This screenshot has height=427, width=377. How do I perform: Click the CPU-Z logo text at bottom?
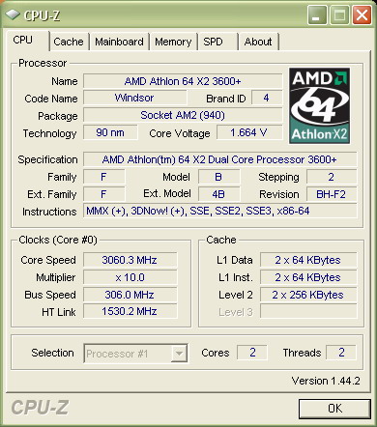[x=40, y=408]
